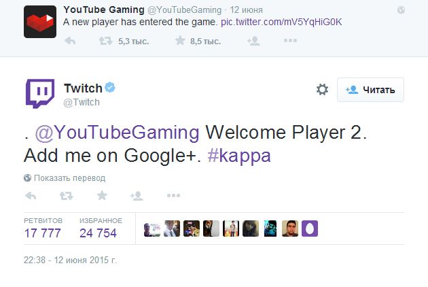Image resolution: width=428 pixels, height=287 pixels.
Task: Open more options on the YouTube Gaming tweet
Action: coord(290,41)
